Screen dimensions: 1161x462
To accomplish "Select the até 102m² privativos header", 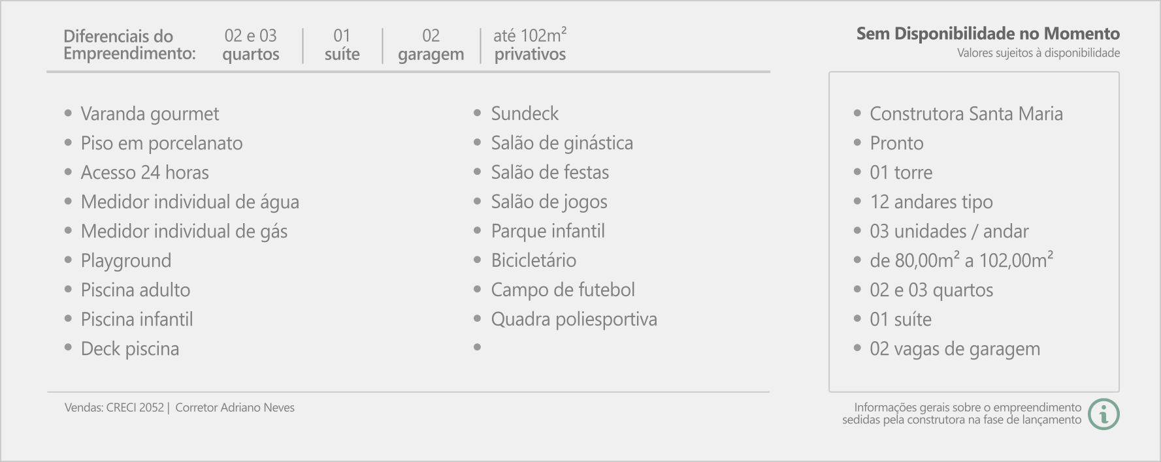I will pyautogui.click(x=530, y=44).
